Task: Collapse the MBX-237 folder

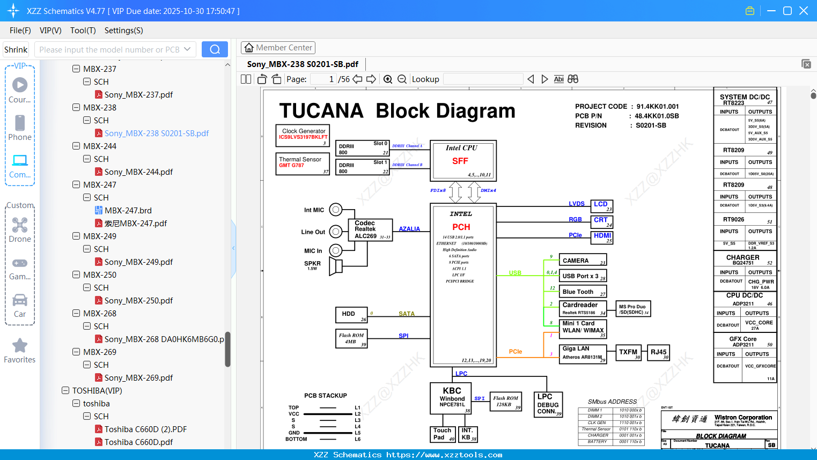Action: point(76,69)
